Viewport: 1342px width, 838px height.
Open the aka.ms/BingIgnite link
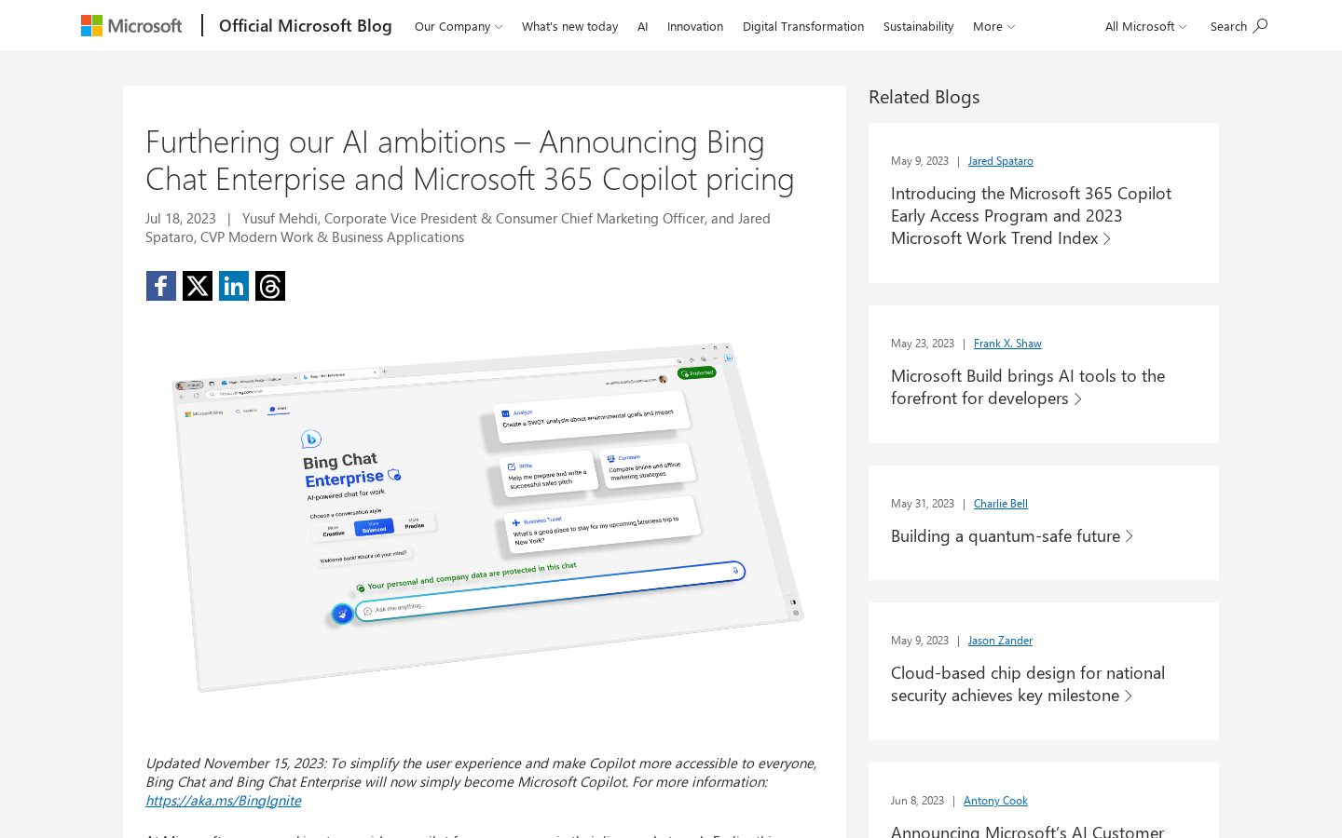224,800
